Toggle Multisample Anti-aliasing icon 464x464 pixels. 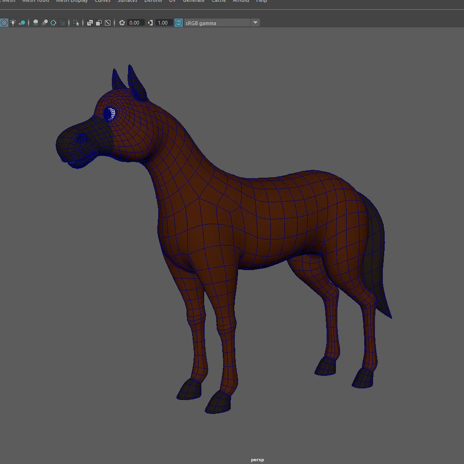point(53,23)
